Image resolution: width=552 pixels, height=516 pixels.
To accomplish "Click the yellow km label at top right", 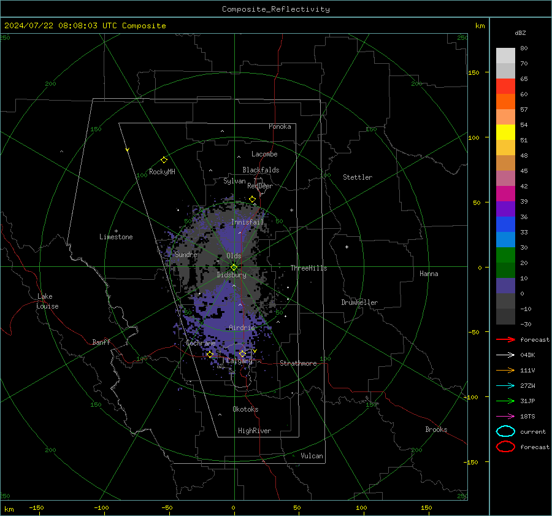I will 480,26.
